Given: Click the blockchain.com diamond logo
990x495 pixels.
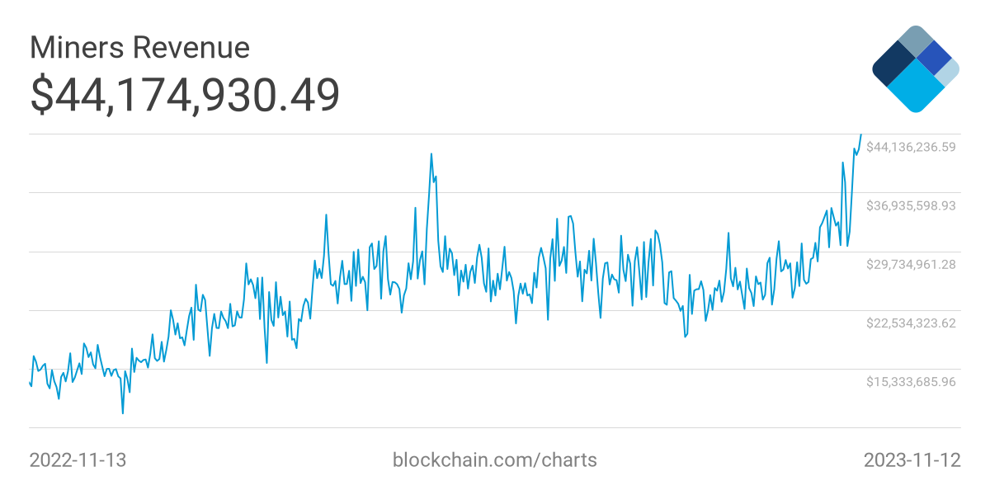Looking at the screenshot, I should pyautogui.click(x=915, y=68).
